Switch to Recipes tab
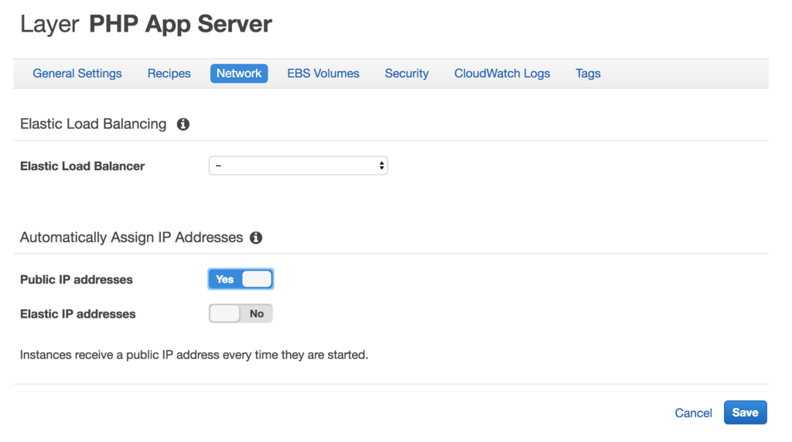 pyautogui.click(x=169, y=73)
